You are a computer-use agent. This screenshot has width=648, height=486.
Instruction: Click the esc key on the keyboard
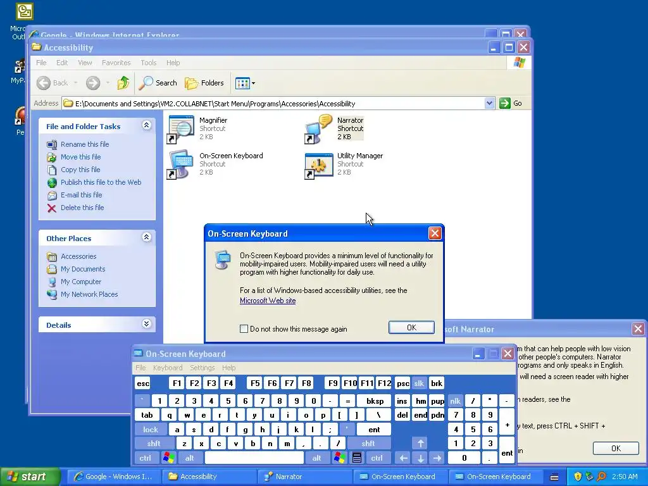[143, 383]
